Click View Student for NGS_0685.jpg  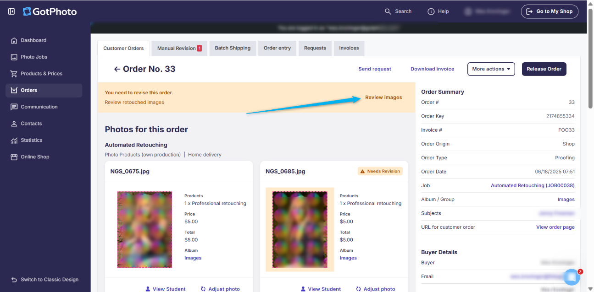321,289
